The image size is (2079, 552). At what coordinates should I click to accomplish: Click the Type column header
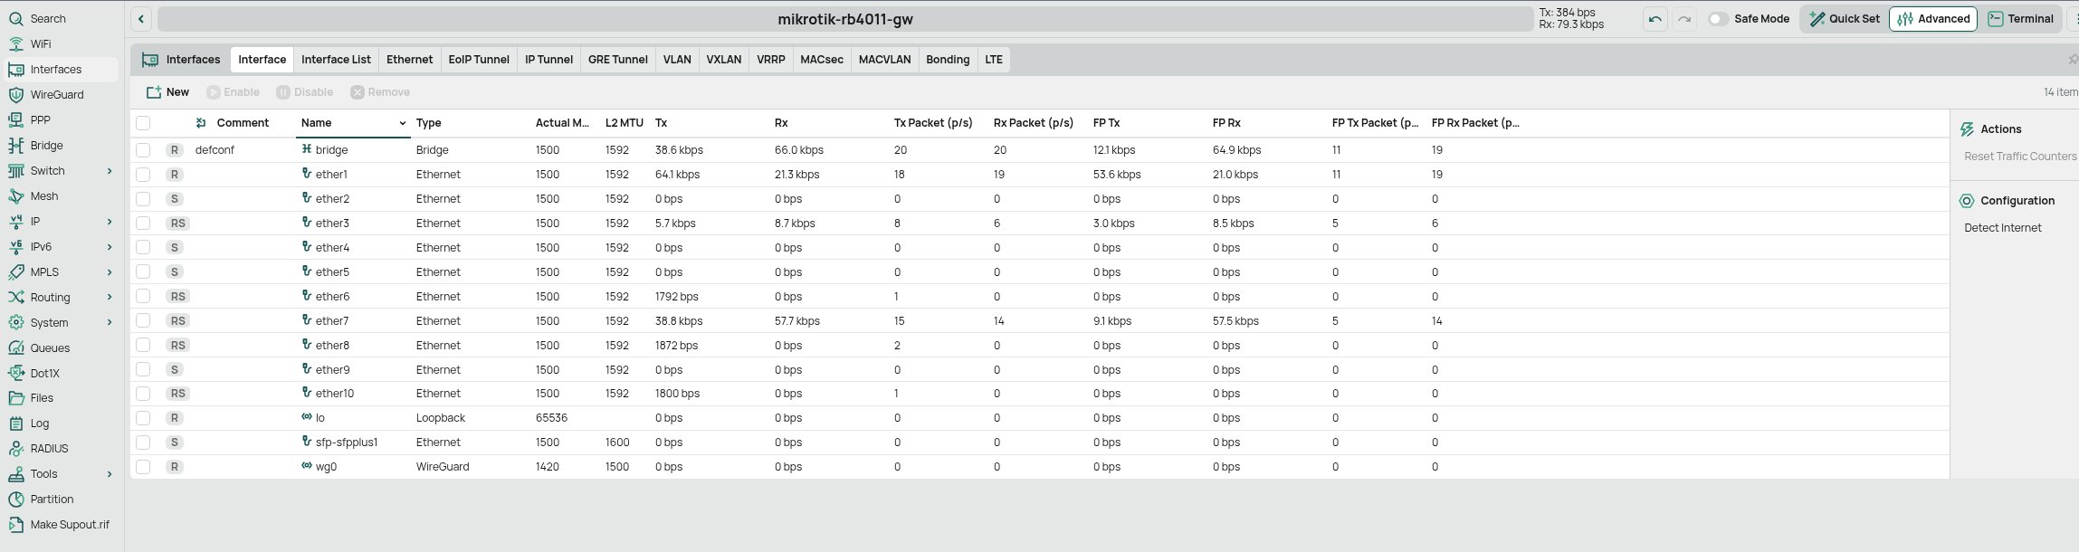click(428, 123)
